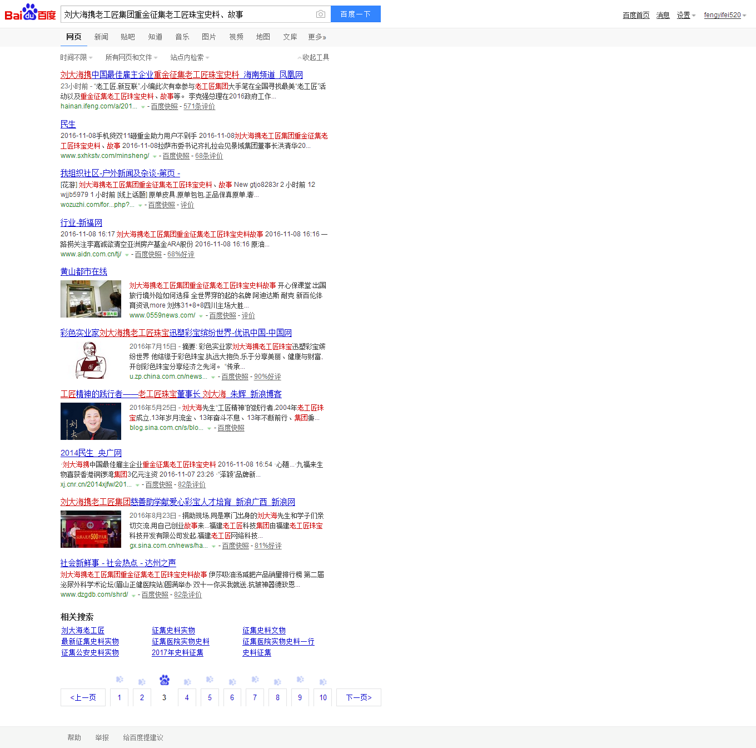Open the 黄山都市在线 result
Viewport: 756px width, 748px height.
click(x=84, y=271)
